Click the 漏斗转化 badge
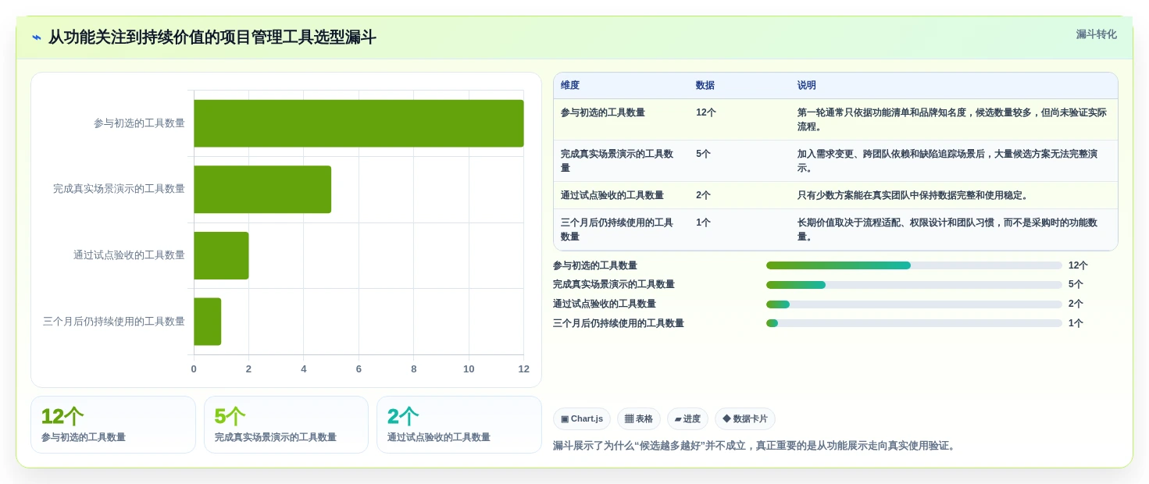Image resolution: width=1149 pixels, height=484 pixels. click(1096, 34)
